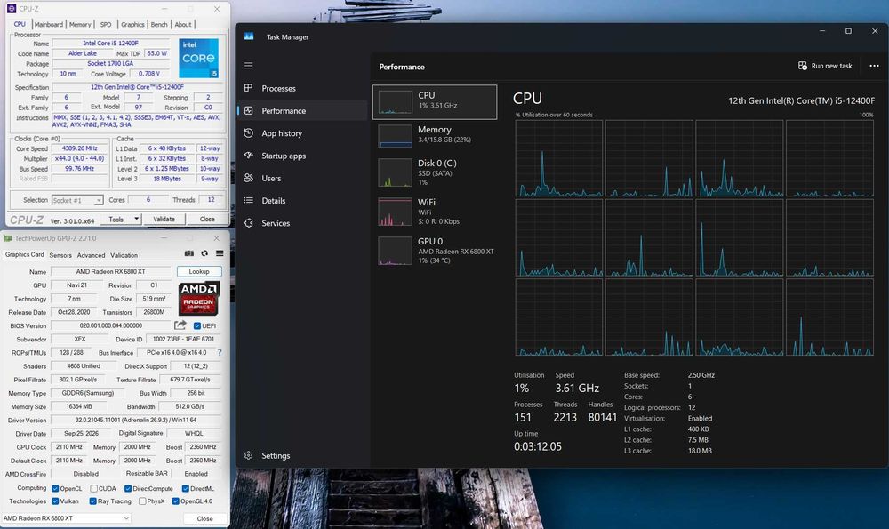Toggle the DirectCompute checkbox

pos(128,488)
